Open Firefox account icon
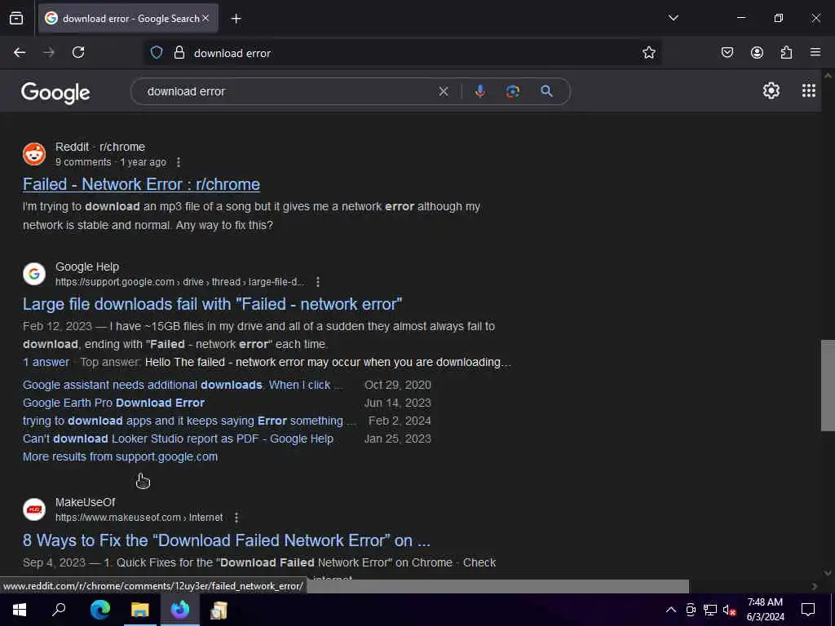 pyautogui.click(x=757, y=52)
